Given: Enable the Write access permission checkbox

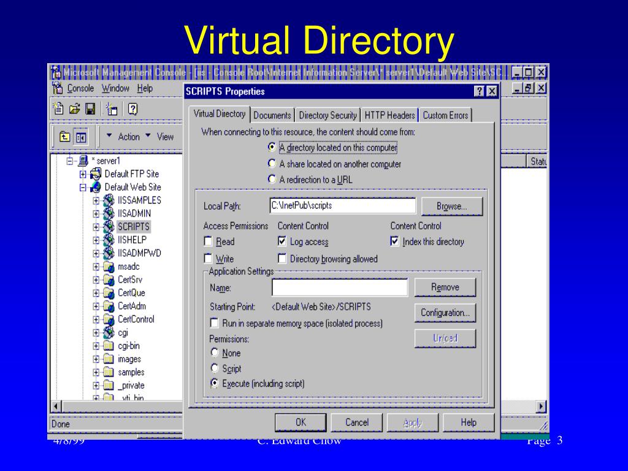Looking at the screenshot, I should click(x=208, y=258).
